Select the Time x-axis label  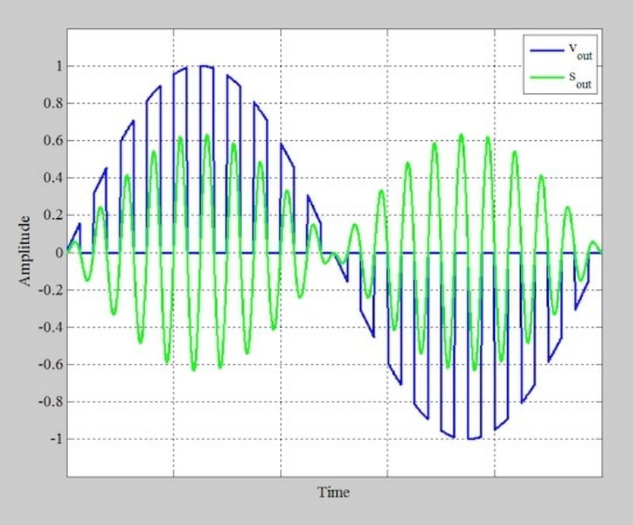[334, 493]
